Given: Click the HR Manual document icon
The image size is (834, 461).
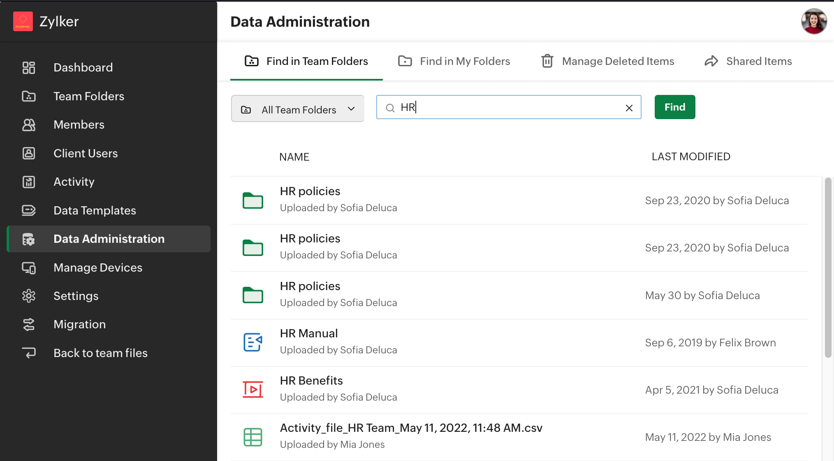Looking at the screenshot, I should [x=253, y=342].
